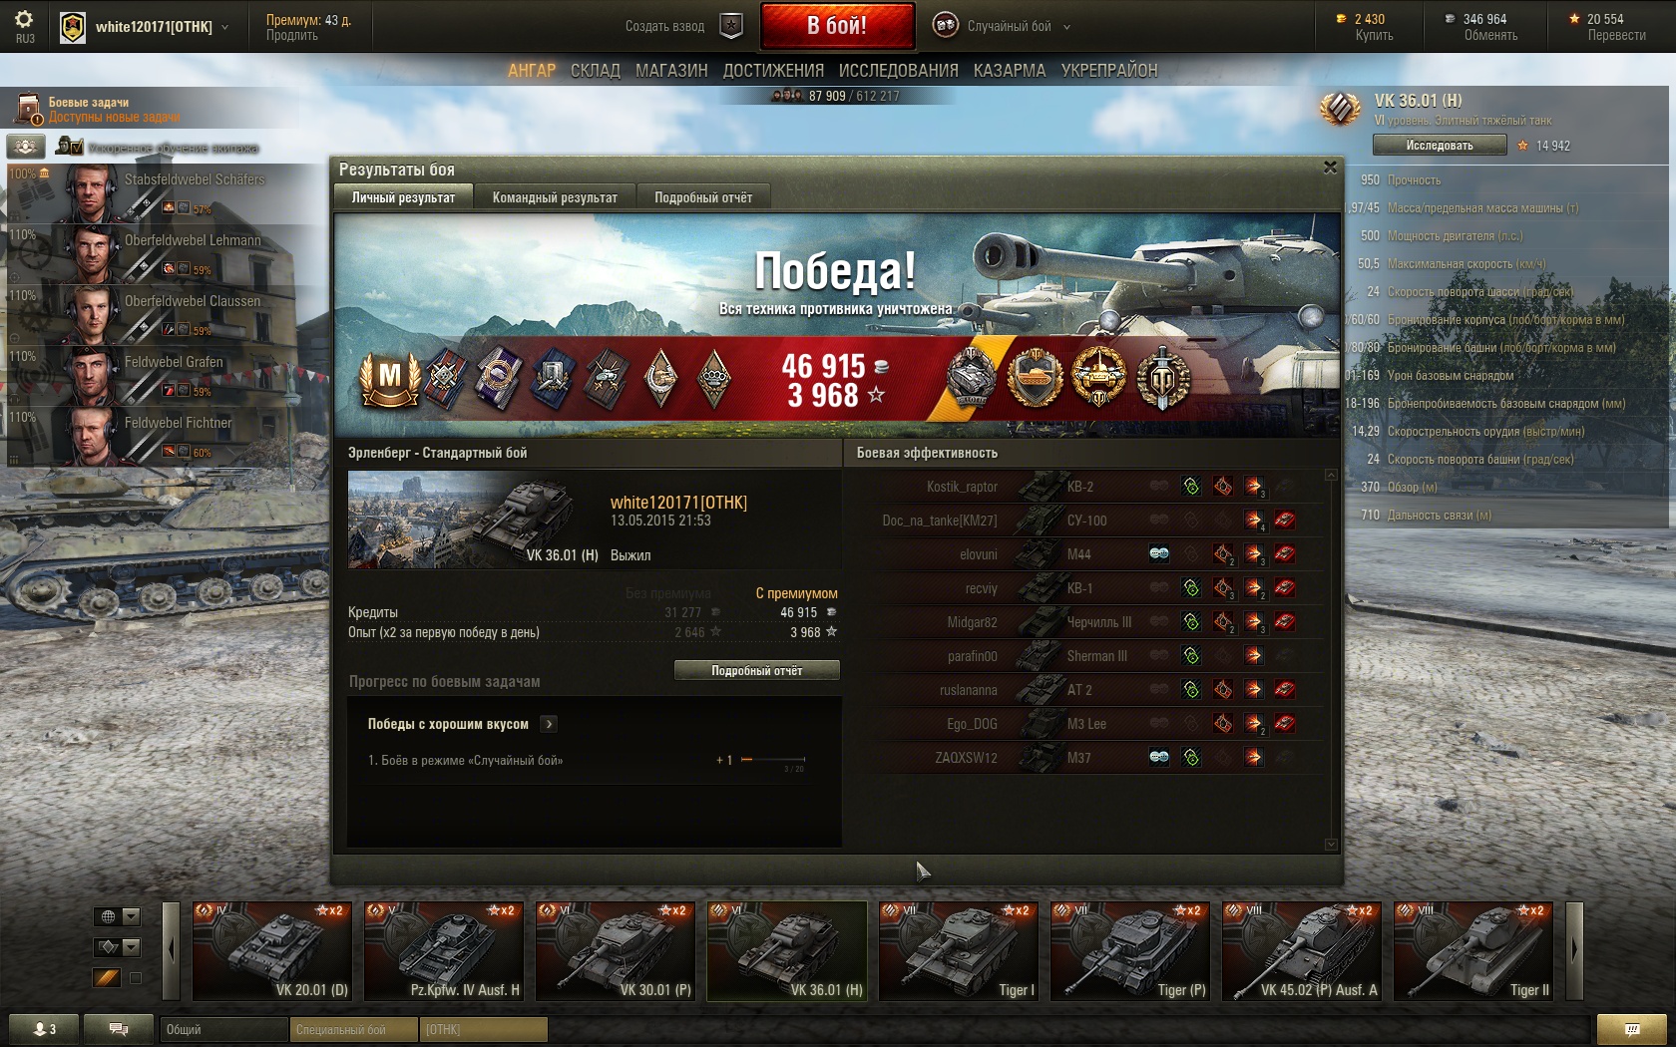Click the Mastery badge medal

[x=389, y=378]
